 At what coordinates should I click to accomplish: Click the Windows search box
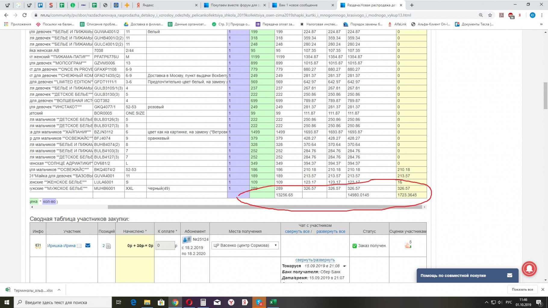[x=63, y=302]
